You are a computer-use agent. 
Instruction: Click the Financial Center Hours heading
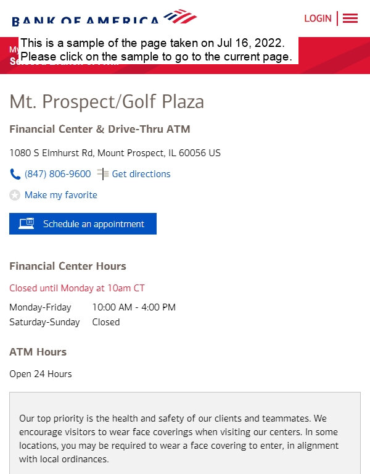tap(68, 266)
